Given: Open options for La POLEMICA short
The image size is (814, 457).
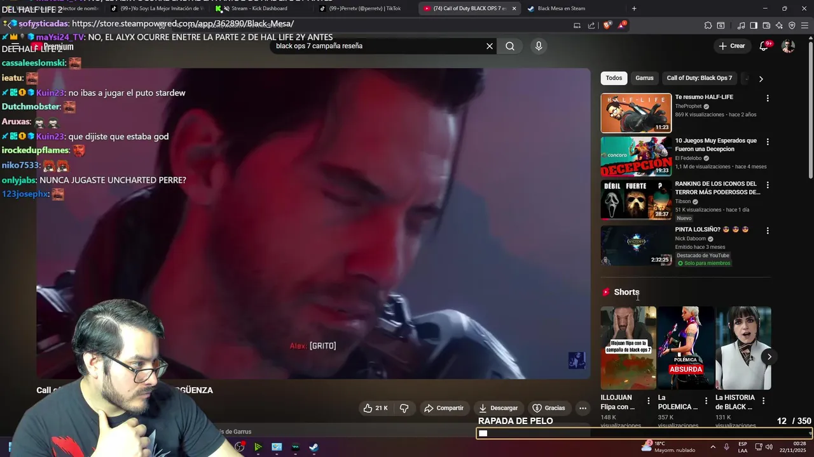Looking at the screenshot, I should [x=706, y=401].
